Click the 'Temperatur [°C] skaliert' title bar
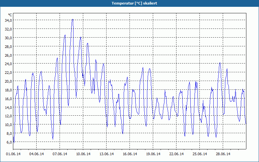This screenshot has height=162, width=259. click(x=129, y=3)
